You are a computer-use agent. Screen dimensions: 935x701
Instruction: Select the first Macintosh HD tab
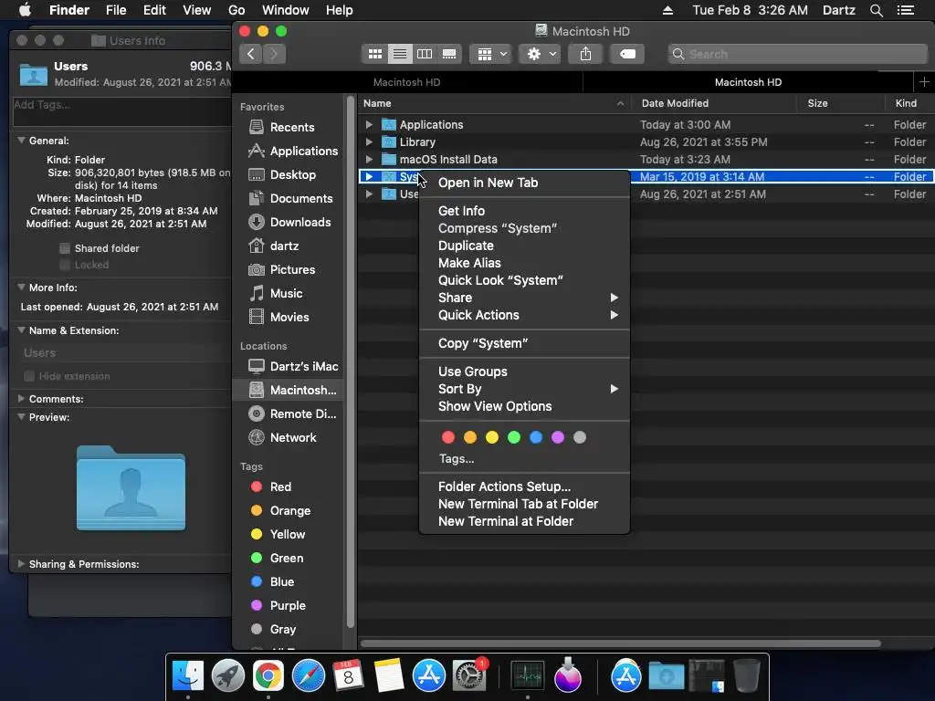[x=406, y=82]
